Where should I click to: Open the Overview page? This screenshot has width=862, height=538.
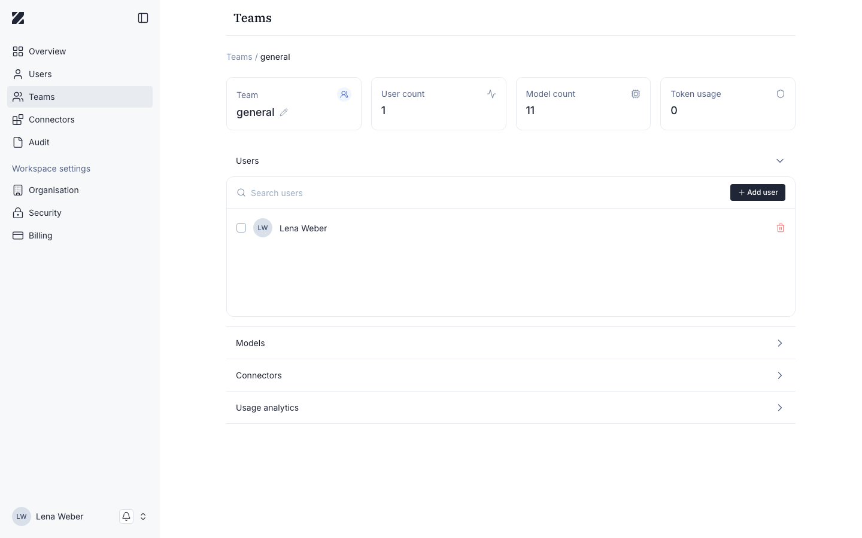(80, 51)
